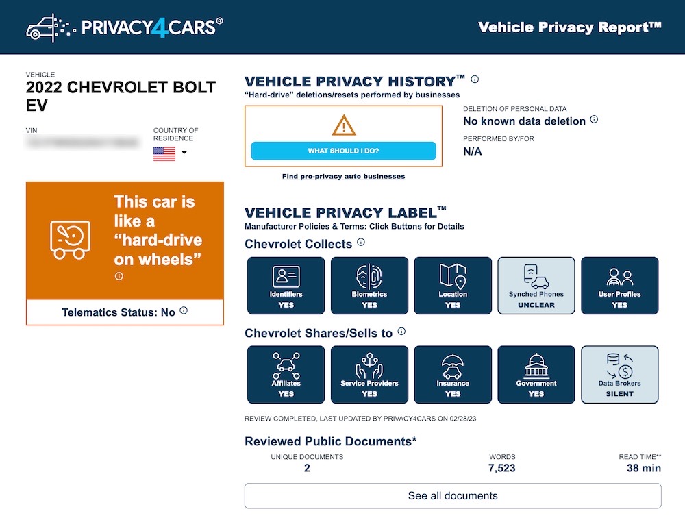
Task: Click the Insurance data sharing icon
Action: point(453,375)
